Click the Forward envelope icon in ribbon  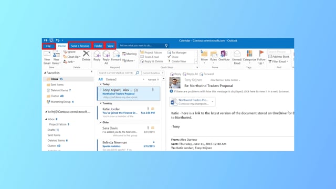click(x=116, y=54)
